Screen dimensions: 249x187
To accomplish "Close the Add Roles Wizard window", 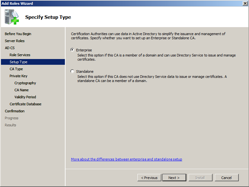I will tap(245, 3).
